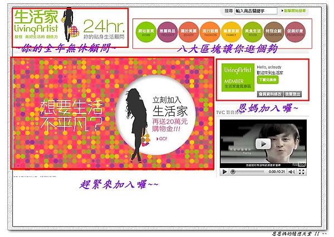Open the purple PRODUCT circle menu
The image size is (334, 237).
coord(168,32)
